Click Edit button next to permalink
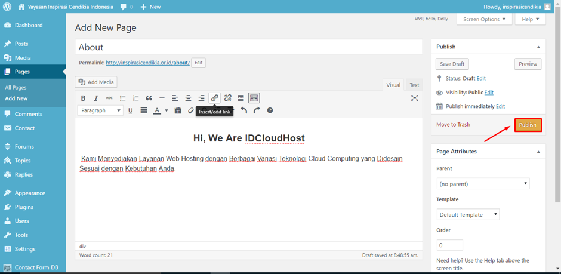The image size is (561, 274). pos(199,63)
